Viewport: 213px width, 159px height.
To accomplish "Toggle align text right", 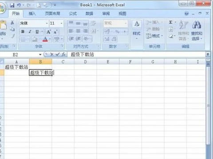I will (x=85, y=31).
